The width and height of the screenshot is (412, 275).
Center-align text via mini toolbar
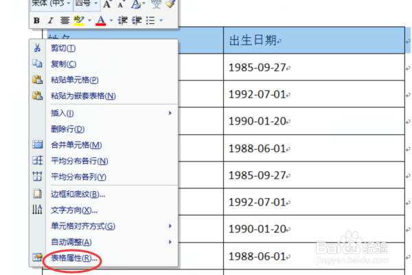[65, 20]
